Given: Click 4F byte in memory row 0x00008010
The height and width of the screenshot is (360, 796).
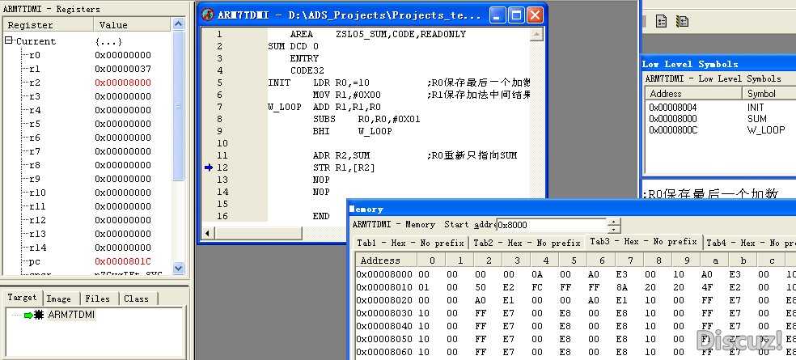Looking at the screenshot, I should pyautogui.click(x=707, y=287).
